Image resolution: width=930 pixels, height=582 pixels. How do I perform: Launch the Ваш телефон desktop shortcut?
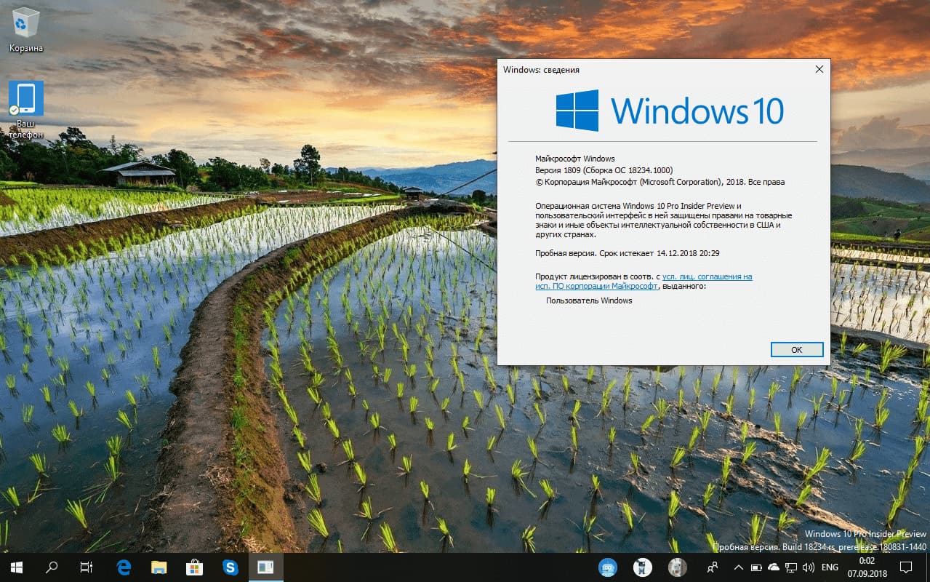tap(25, 97)
